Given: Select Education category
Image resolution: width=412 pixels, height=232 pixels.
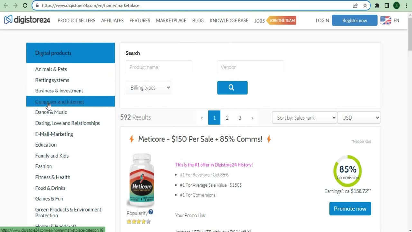Looking at the screenshot, I should pyautogui.click(x=46, y=145).
